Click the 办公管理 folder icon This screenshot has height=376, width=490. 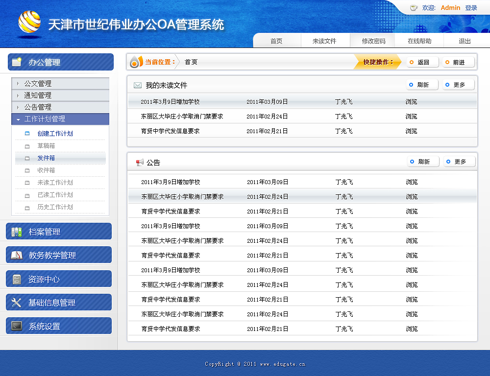(17, 62)
